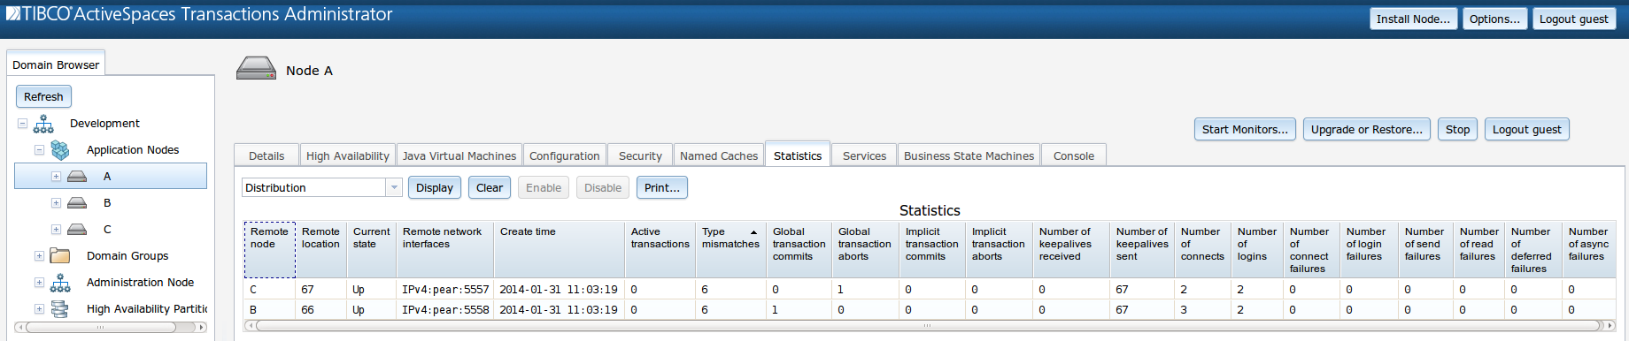Switch to the Console tab

1074,155
